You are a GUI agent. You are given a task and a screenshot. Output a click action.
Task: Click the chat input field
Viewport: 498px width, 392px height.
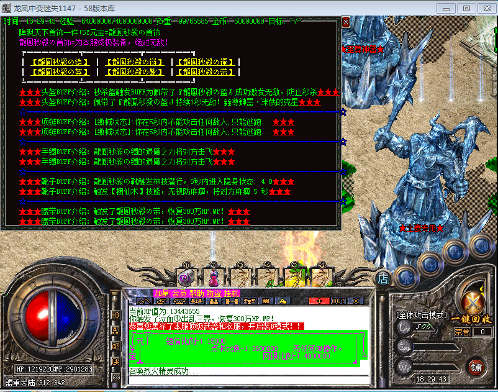tap(250, 380)
